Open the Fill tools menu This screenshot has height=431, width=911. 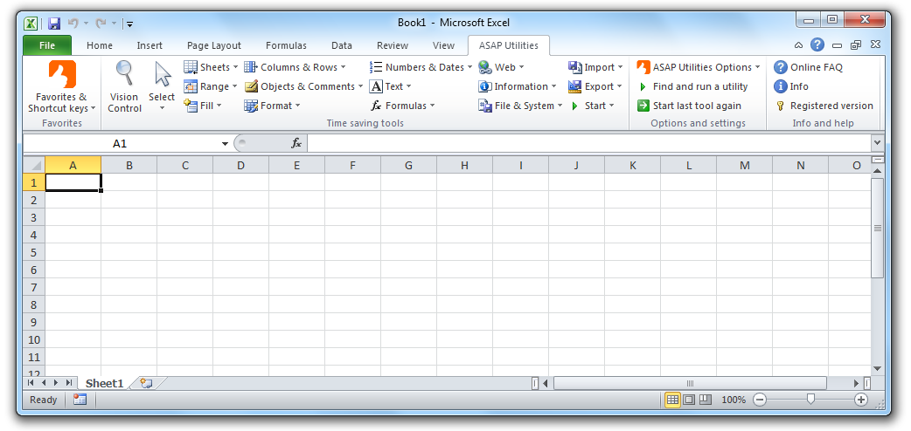[x=203, y=106]
